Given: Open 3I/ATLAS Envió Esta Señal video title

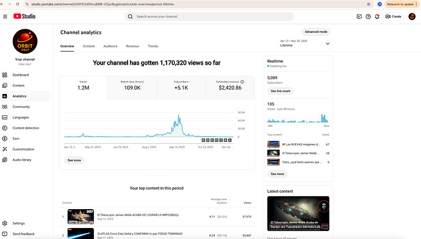Looking at the screenshot, I should pyautogui.click(x=140, y=234).
